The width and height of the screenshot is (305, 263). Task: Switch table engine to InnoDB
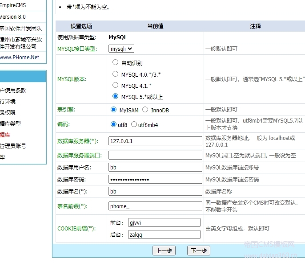[x=145, y=110]
